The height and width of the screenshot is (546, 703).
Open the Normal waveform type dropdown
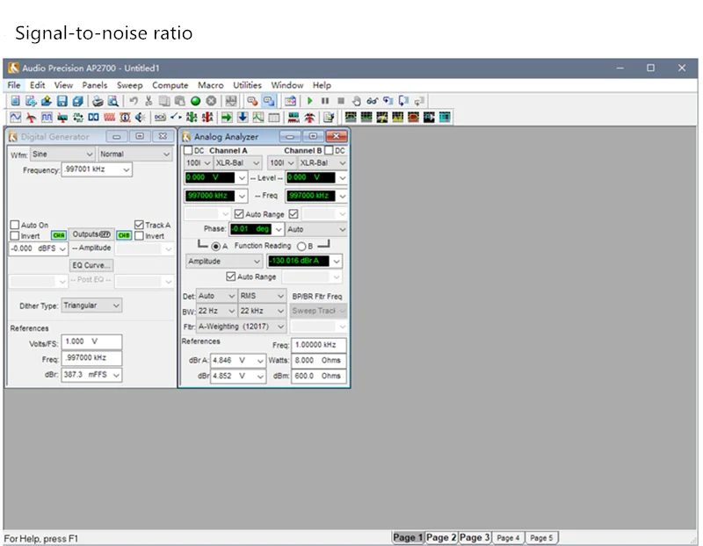pyautogui.click(x=135, y=154)
